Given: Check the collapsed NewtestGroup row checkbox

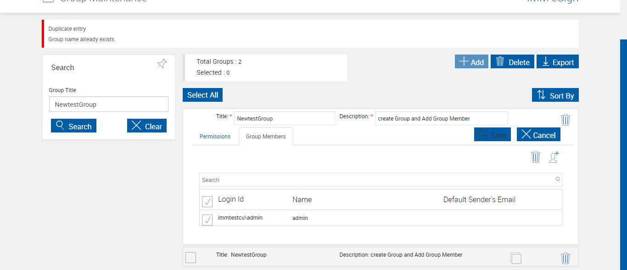Looking at the screenshot, I should click(x=190, y=258).
